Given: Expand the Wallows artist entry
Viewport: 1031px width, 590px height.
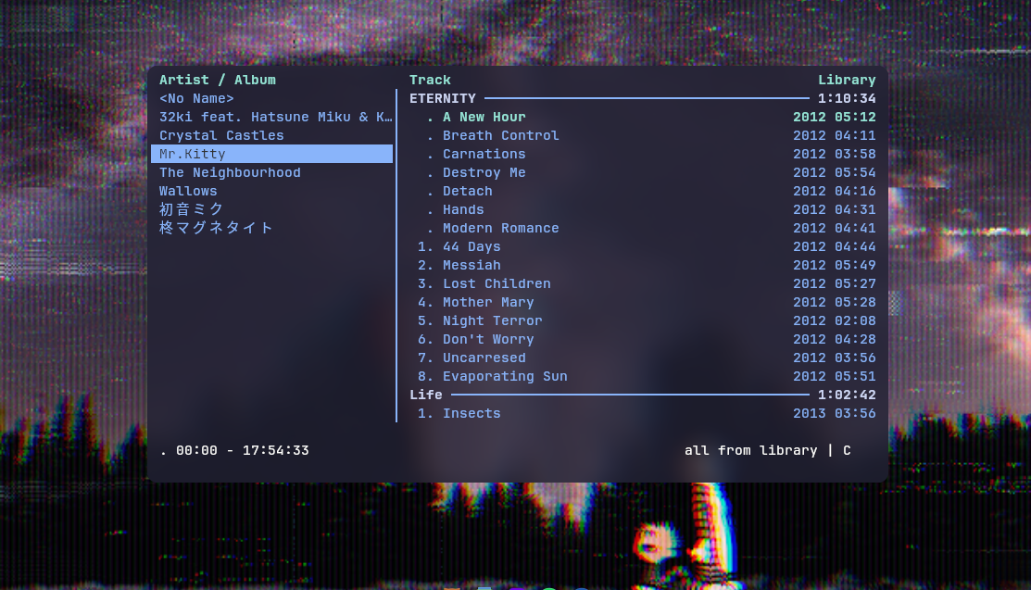Looking at the screenshot, I should coord(188,191).
